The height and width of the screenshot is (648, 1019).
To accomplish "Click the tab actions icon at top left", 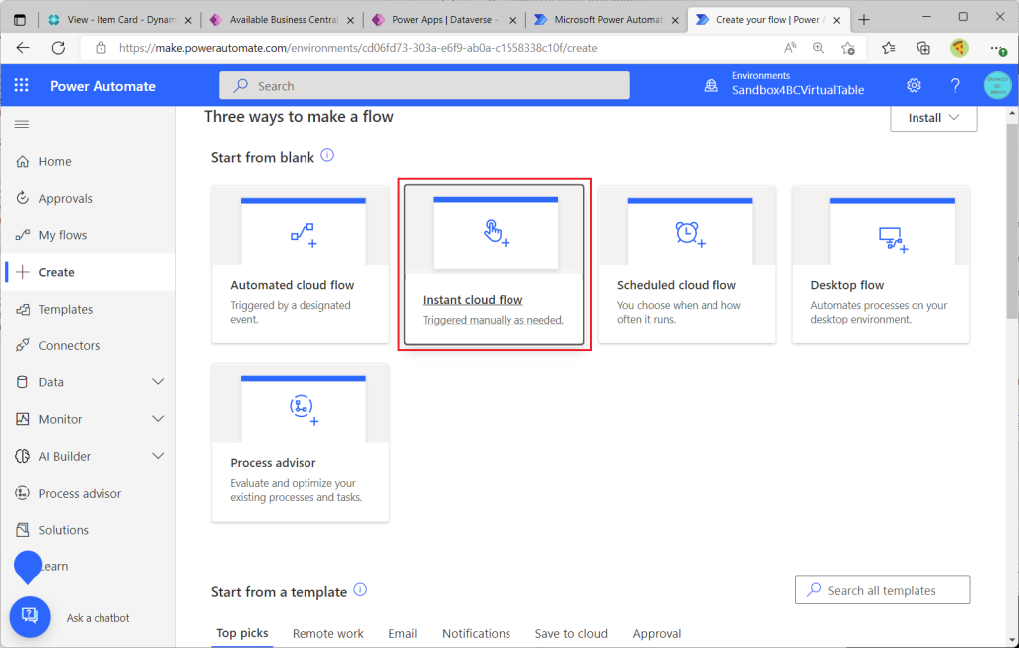I will coord(20,20).
